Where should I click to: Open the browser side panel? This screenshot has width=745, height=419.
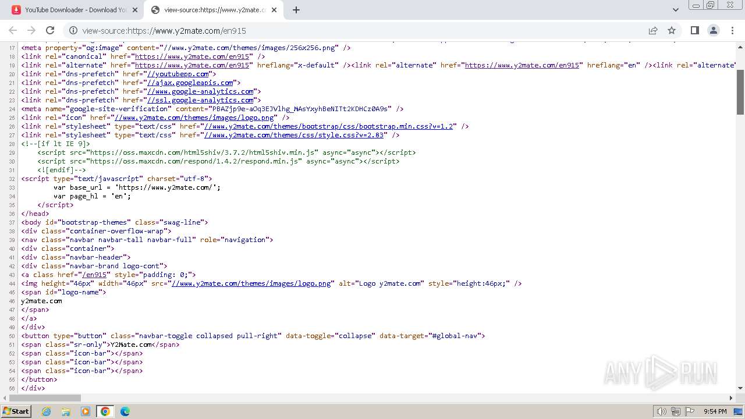click(694, 30)
